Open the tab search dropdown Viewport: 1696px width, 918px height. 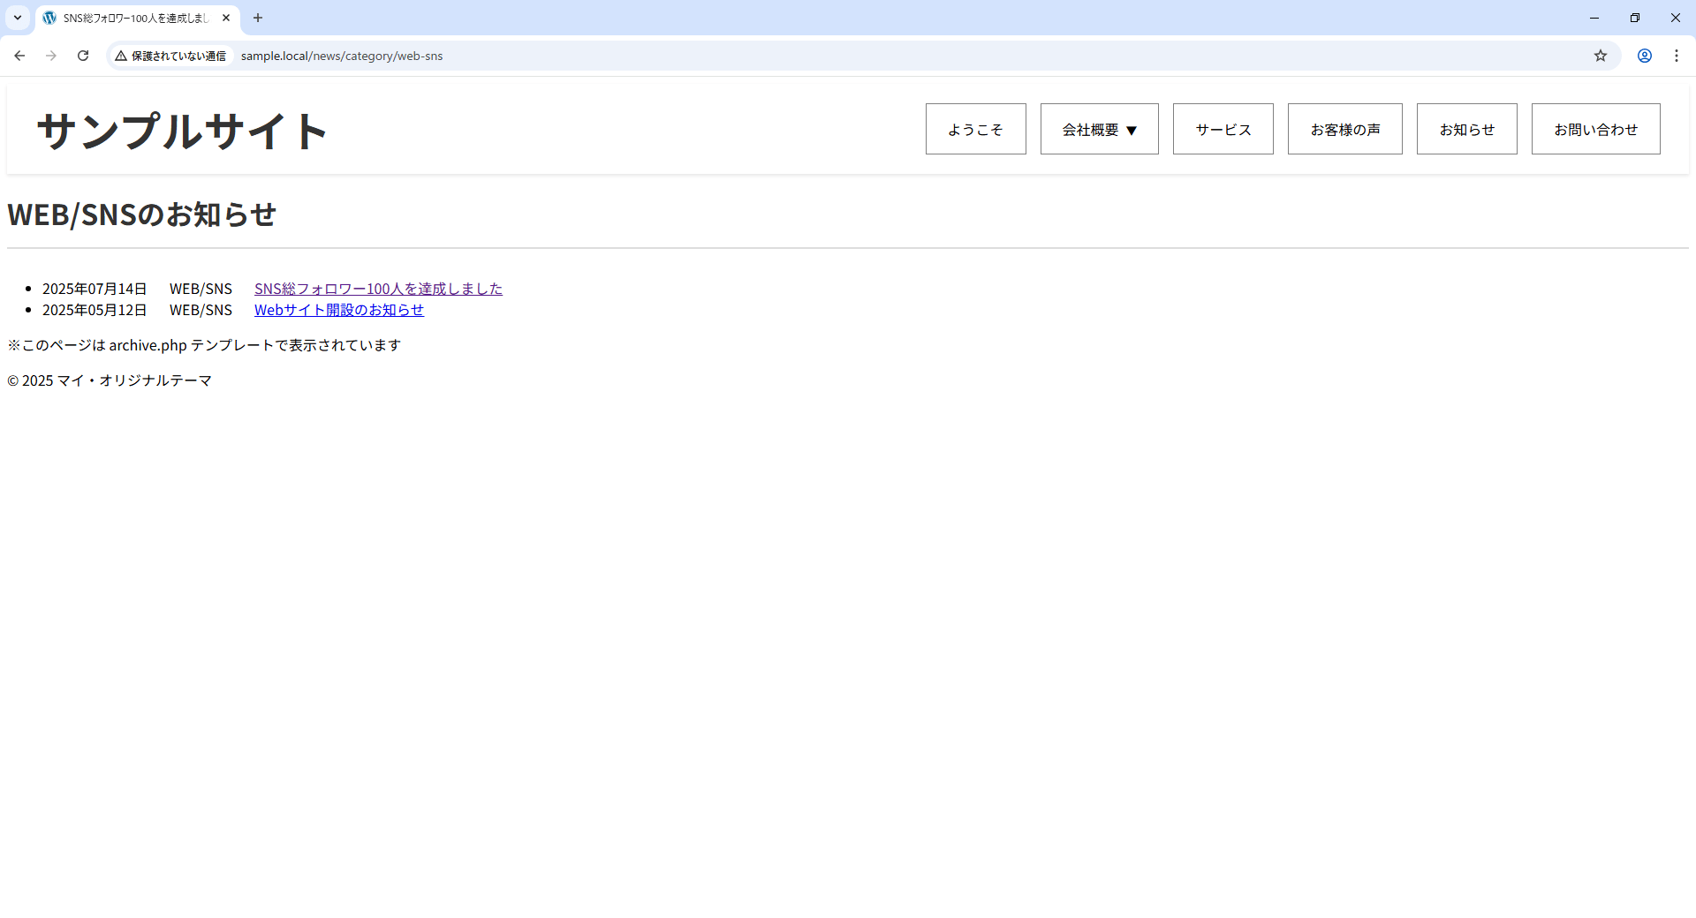tap(18, 18)
